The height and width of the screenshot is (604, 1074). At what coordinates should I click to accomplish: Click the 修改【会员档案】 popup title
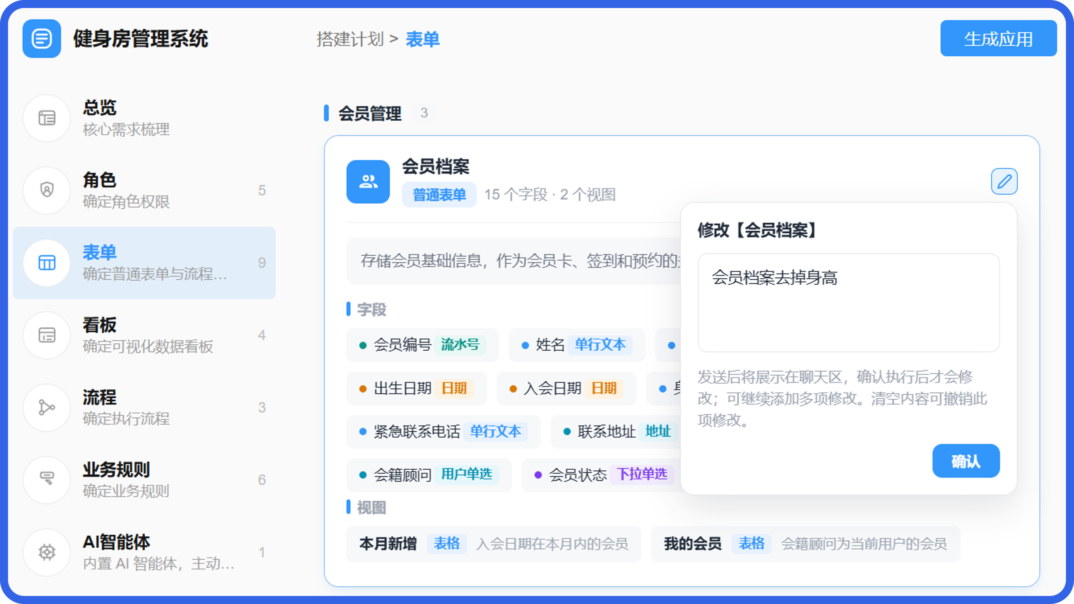tap(757, 230)
